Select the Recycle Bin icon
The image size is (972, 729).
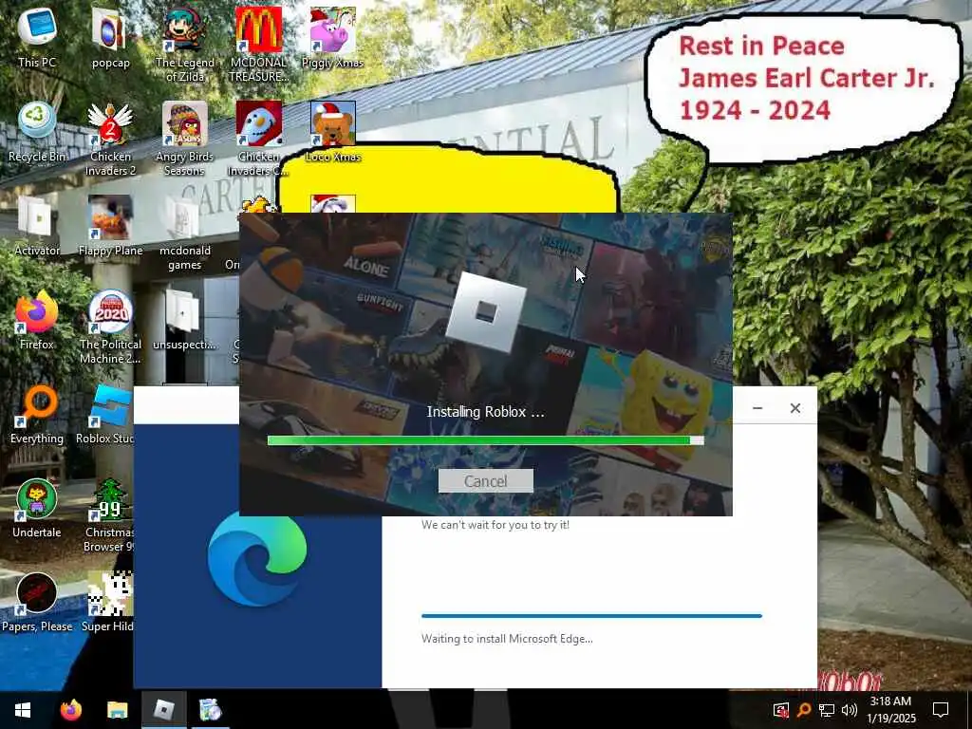(x=37, y=131)
